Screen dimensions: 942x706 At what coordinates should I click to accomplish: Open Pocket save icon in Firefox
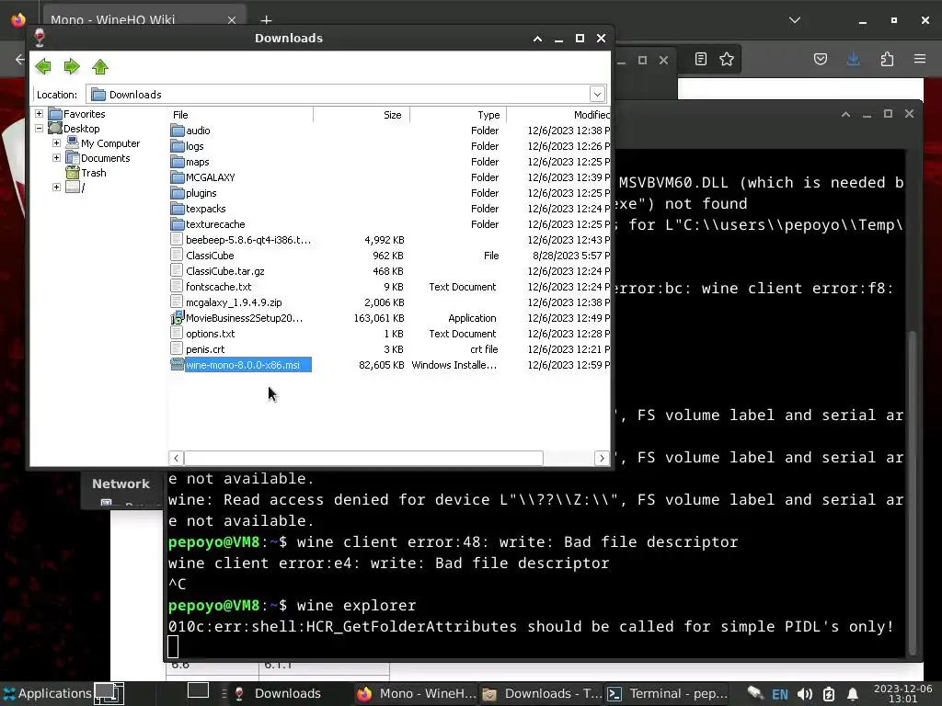click(x=821, y=59)
